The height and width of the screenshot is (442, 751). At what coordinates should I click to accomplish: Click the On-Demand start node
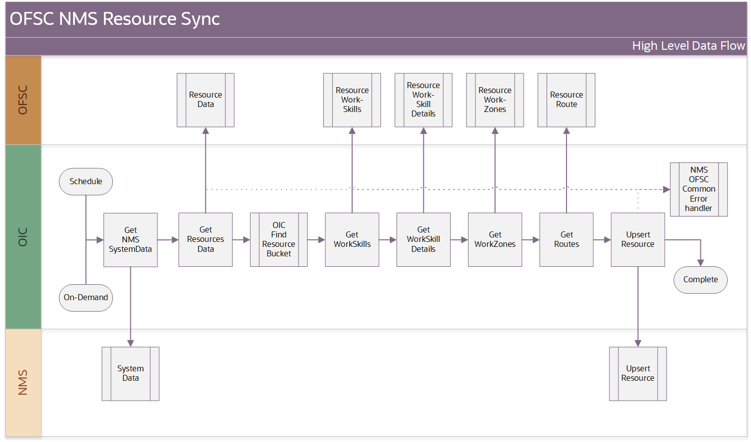coord(86,298)
